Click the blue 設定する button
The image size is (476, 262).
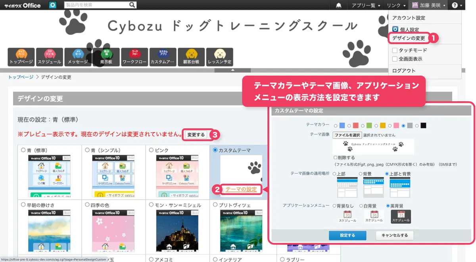point(347,235)
